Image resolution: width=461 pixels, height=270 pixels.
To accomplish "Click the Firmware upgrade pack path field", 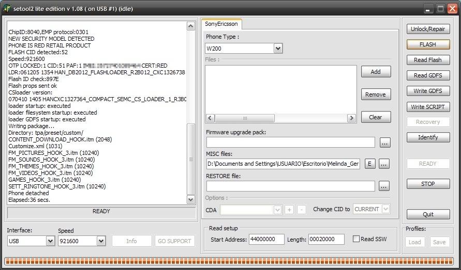I will click(x=291, y=142).
